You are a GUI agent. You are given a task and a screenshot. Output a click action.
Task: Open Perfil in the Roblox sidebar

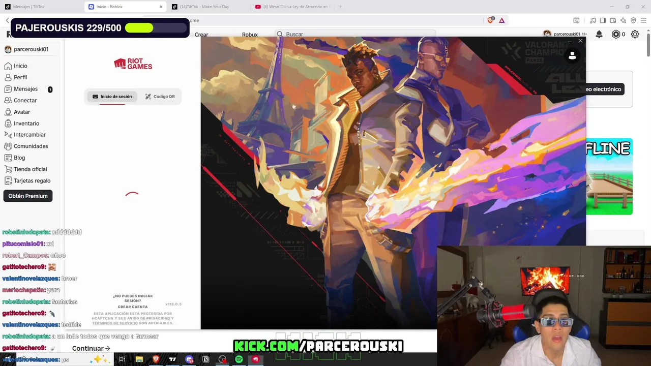(16, 77)
